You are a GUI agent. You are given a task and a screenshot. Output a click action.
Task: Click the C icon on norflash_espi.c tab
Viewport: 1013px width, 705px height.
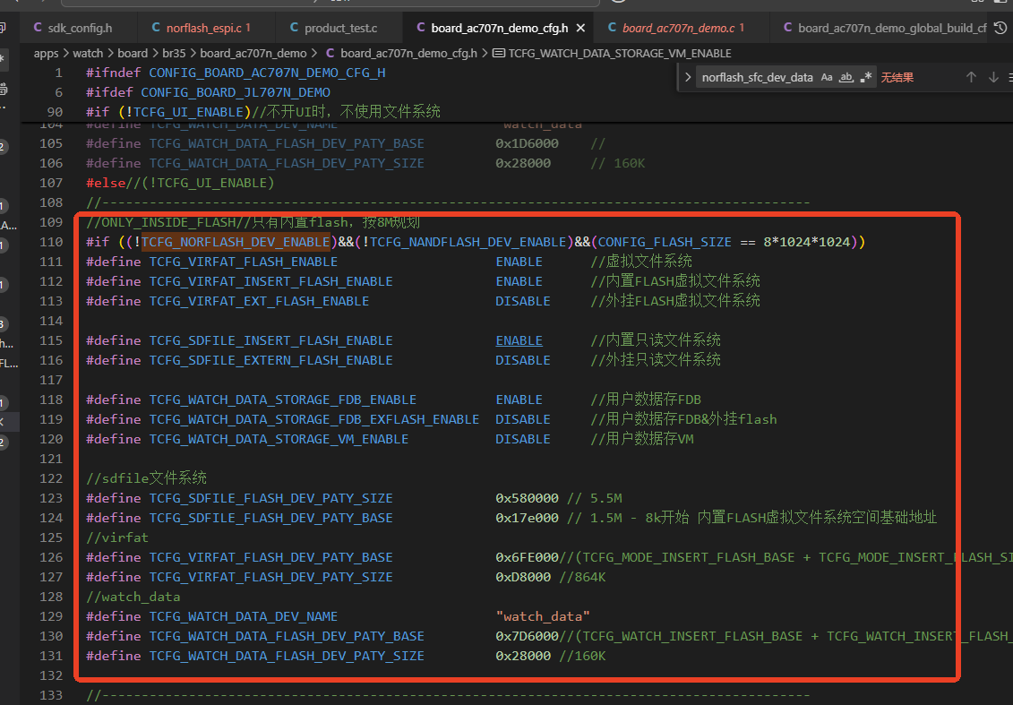(x=156, y=28)
